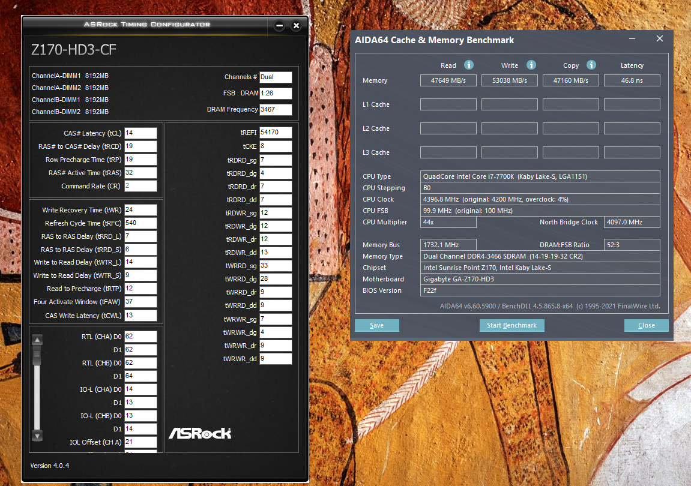
Task: Click the IOL Offset (CH A) field
Action: click(140, 442)
